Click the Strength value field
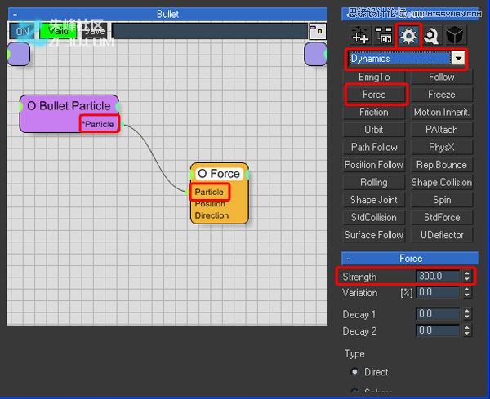Screen dimensions: 490x399 438,276
